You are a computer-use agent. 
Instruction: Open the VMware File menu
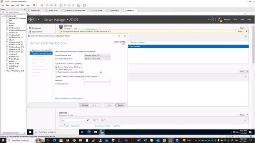3,5
